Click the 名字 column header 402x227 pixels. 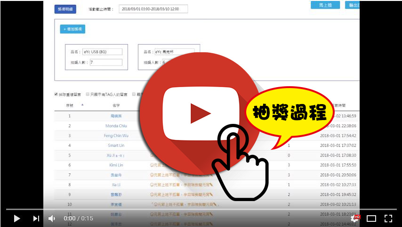pos(116,105)
